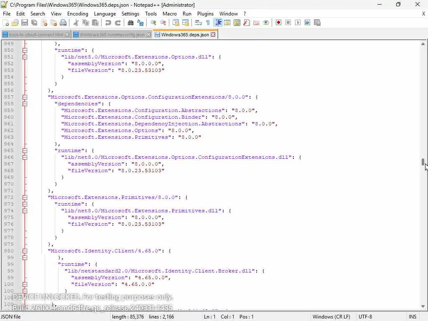Switch to Windows365.runtimeconfig.json tab
Viewport: 428px width, 321px height.
coord(112,35)
